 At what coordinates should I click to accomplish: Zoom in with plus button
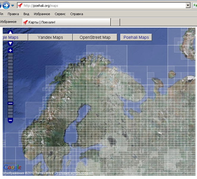[x=10, y=50]
